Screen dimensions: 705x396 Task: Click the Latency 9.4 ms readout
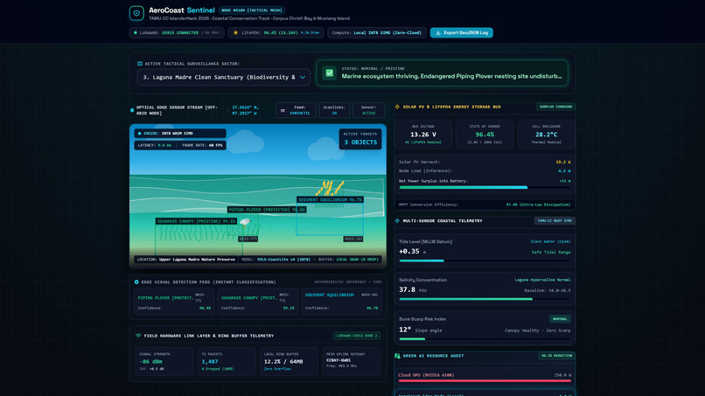coord(155,145)
